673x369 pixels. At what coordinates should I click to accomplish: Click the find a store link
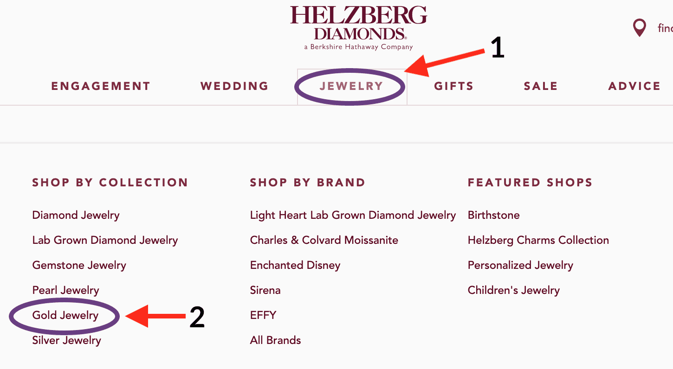[665, 28]
